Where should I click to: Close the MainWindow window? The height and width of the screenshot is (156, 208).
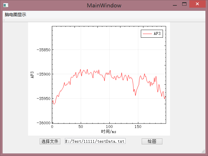click(x=198, y=4)
